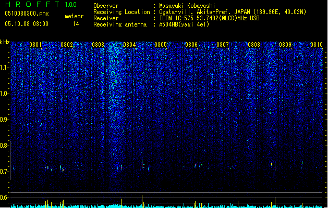Click the 0303 time marker
This screenshot has width=328, height=208.
click(x=98, y=45)
